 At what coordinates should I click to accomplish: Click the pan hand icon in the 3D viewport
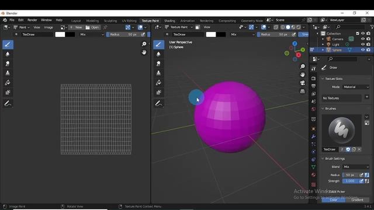point(303,75)
